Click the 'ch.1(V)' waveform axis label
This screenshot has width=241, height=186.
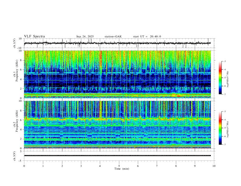(15, 43)
